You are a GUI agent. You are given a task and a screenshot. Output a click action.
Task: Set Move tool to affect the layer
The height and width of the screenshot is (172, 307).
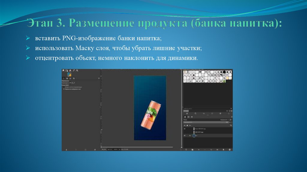pyautogui.click(x=70, y=83)
